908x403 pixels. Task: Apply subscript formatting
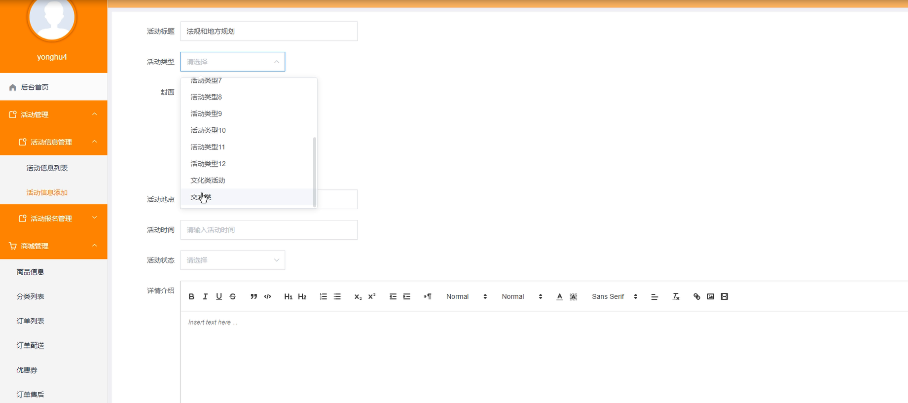[358, 296]
